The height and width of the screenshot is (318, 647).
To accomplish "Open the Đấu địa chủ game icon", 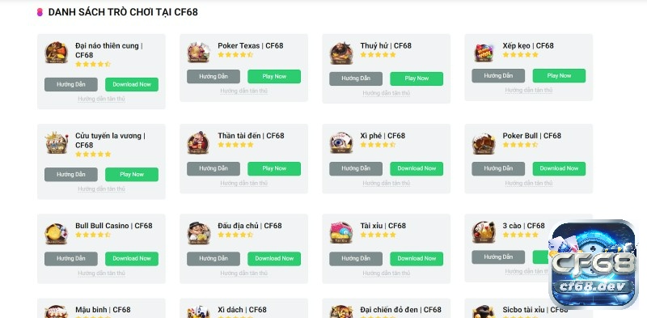I will 199,233.
